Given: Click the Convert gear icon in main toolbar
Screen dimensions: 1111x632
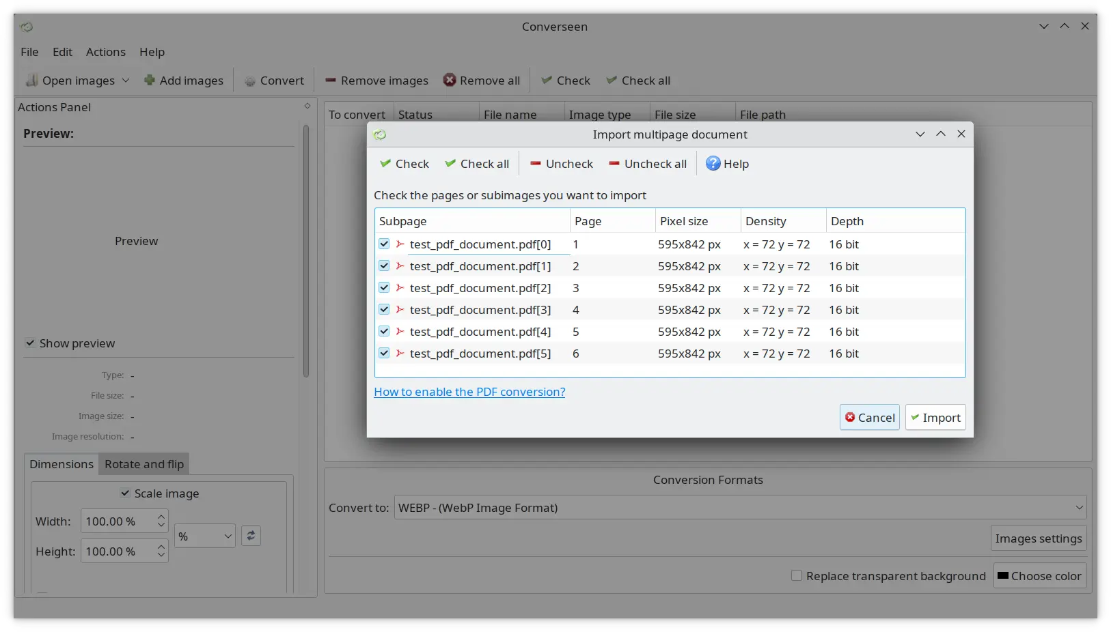Looking at the screenshot, I should point(250,81).
